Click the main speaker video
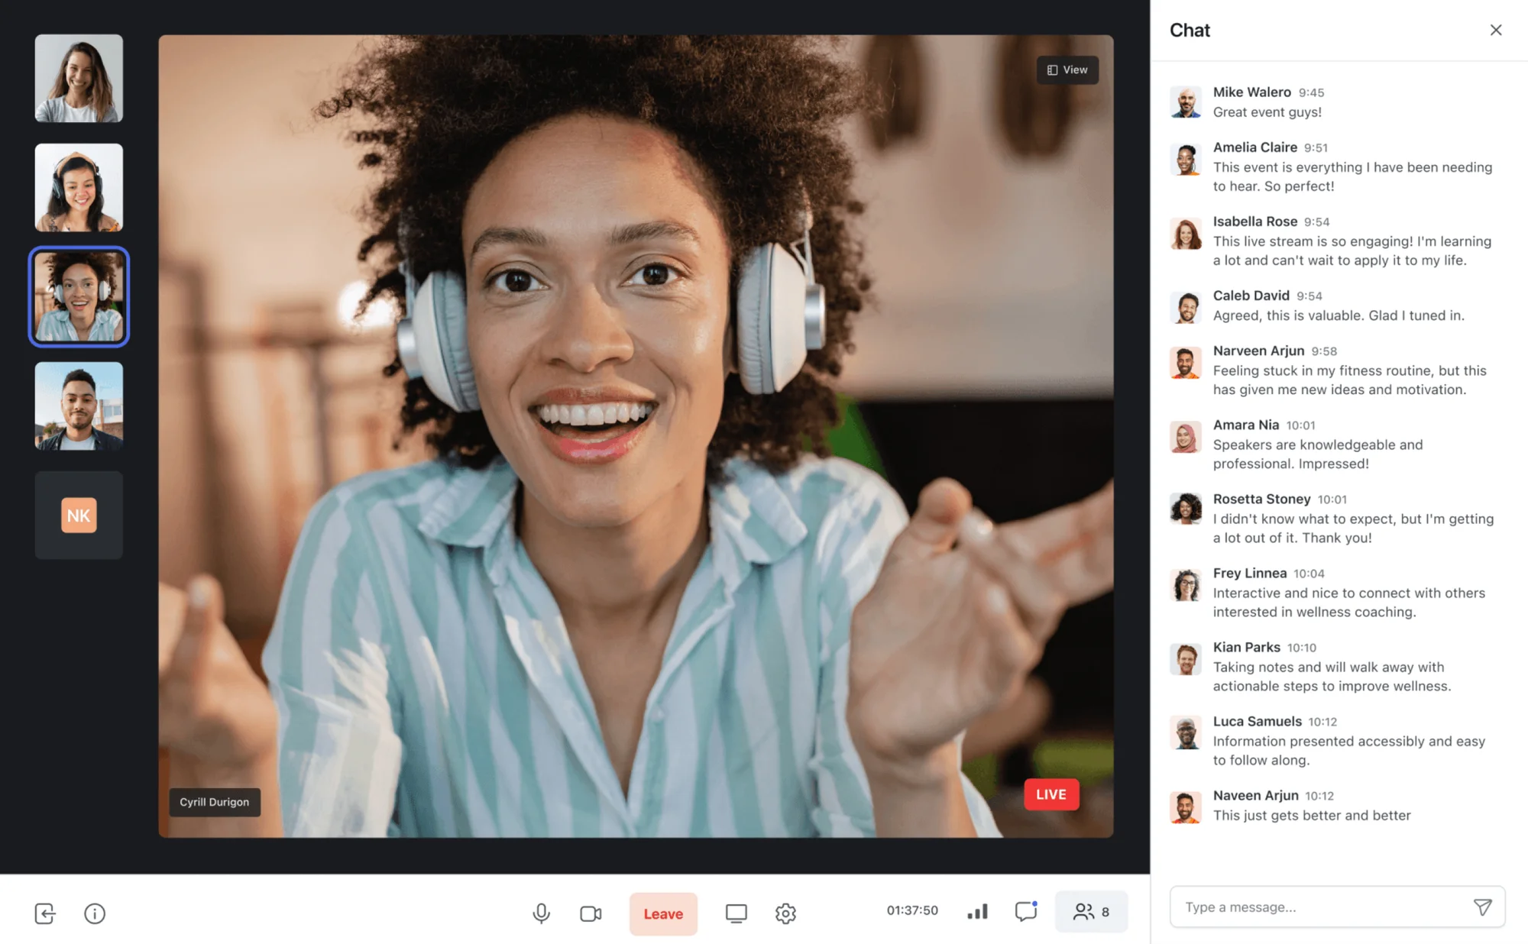This screenshot has width=1528, height=944. tap(636, 435)
